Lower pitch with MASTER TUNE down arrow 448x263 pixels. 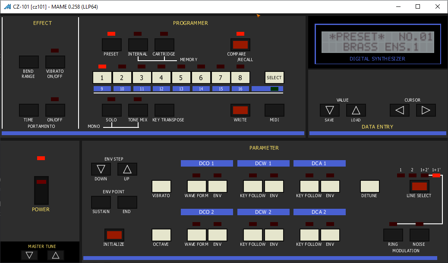coord(29,255)
